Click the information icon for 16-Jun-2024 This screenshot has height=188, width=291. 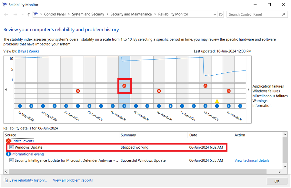tap(240, 106)
